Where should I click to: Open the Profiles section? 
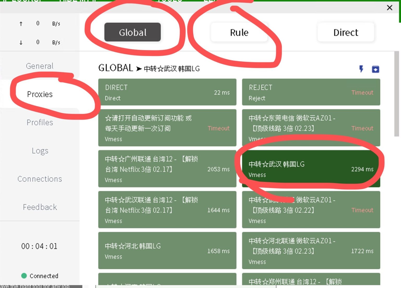pos(40,122)
